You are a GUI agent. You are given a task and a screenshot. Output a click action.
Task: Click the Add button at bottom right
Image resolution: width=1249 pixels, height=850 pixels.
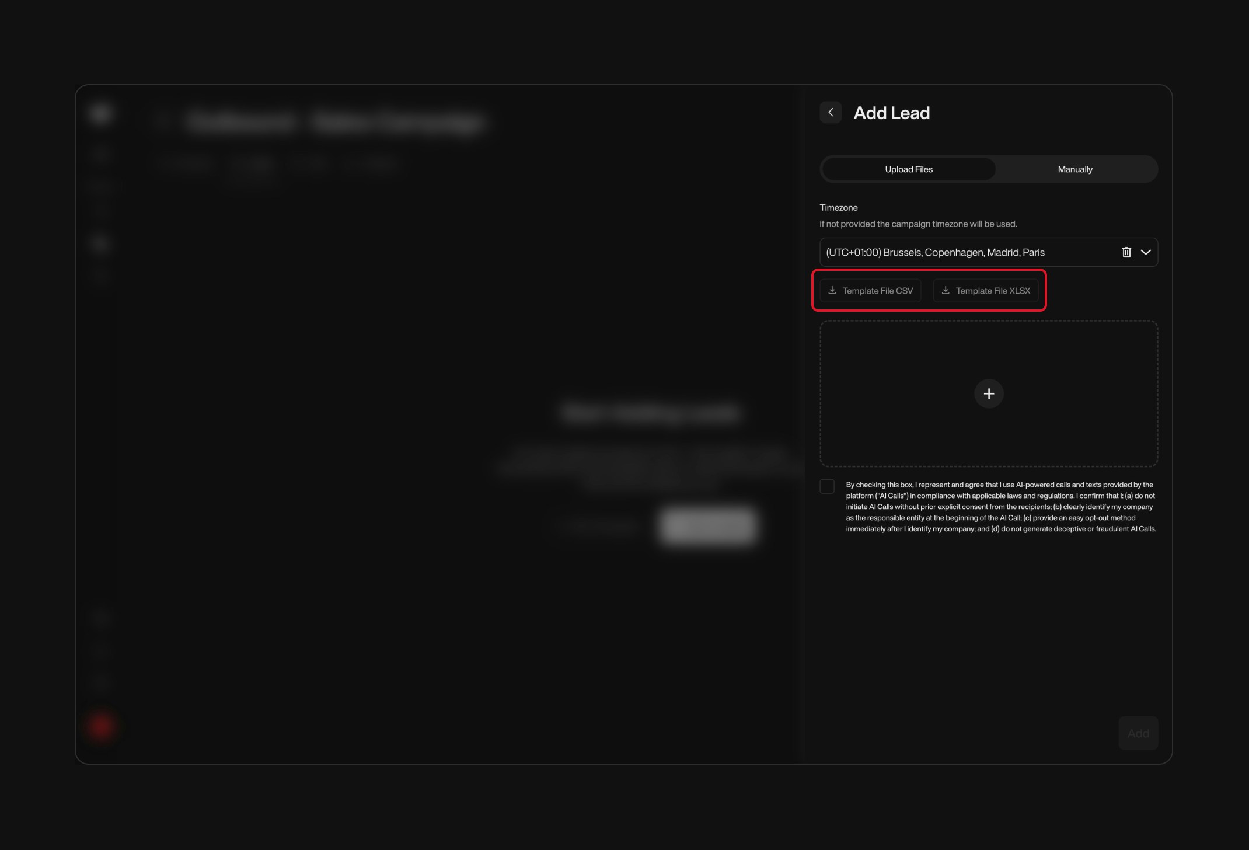coord(1138,733)
